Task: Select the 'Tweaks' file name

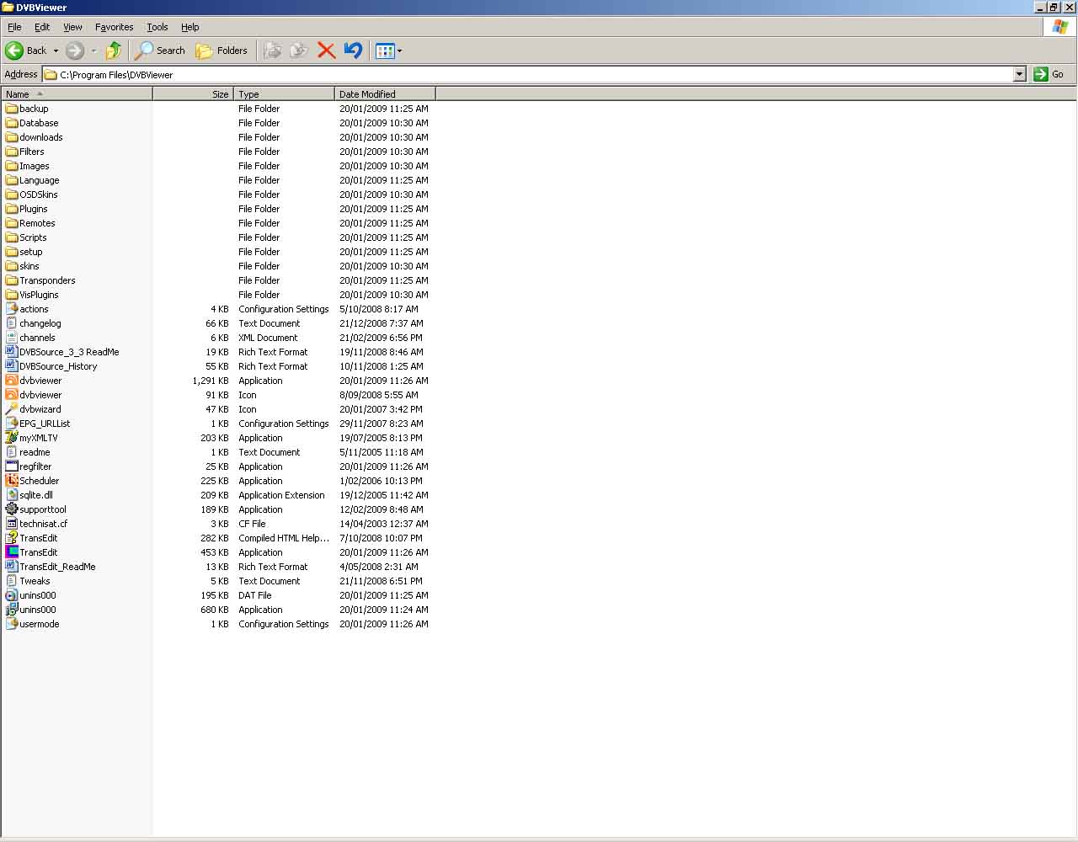Action: (x=35, y=581)
